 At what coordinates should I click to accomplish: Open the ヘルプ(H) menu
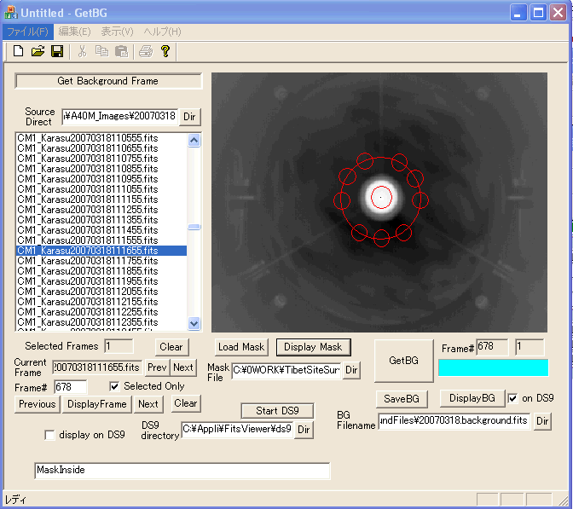coord(162,32)
